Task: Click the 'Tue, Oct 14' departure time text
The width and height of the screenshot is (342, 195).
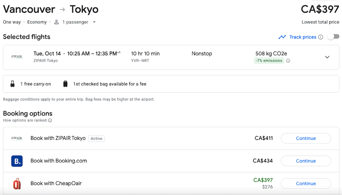Action: (77, 54)
